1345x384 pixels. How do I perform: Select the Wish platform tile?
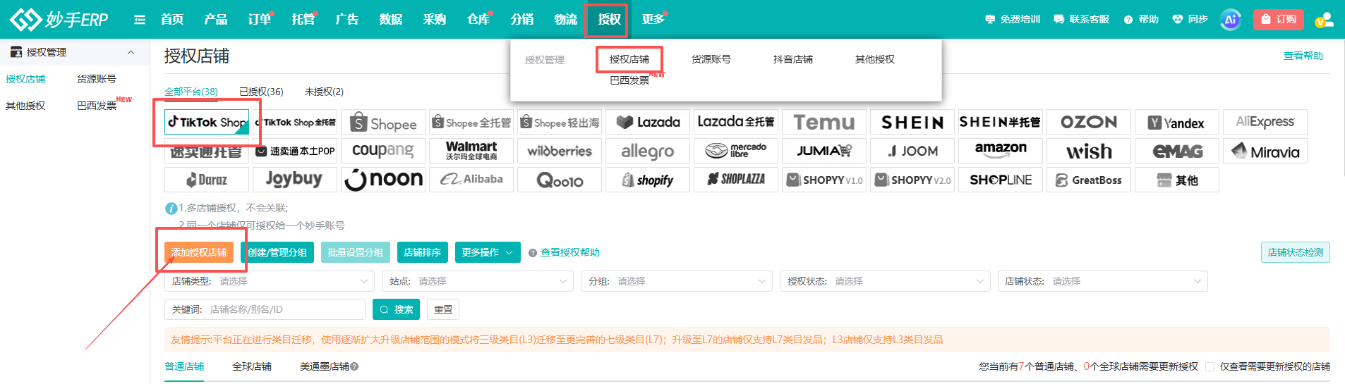tap(1089, 151)
